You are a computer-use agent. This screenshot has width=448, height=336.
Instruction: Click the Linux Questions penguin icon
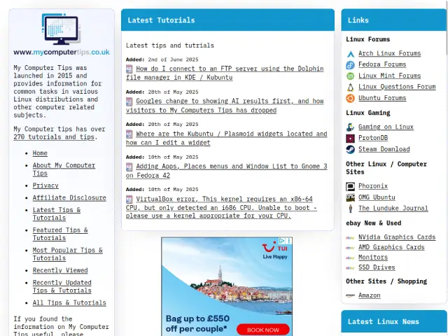click(x=351, y=87)
